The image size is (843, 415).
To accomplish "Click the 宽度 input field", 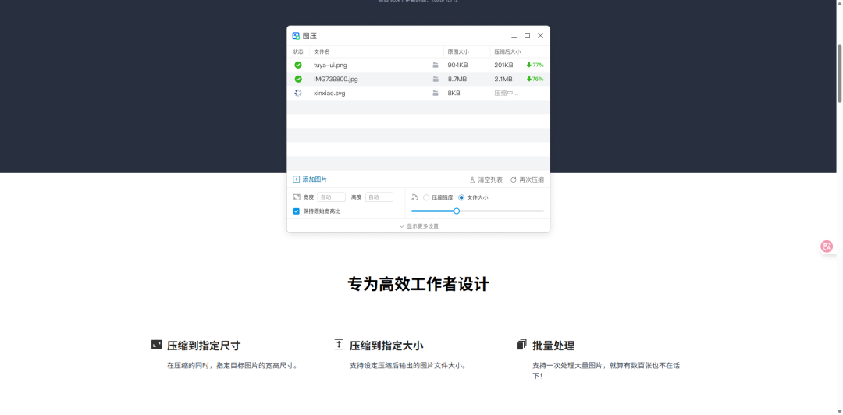I will (x=331, y=197).
